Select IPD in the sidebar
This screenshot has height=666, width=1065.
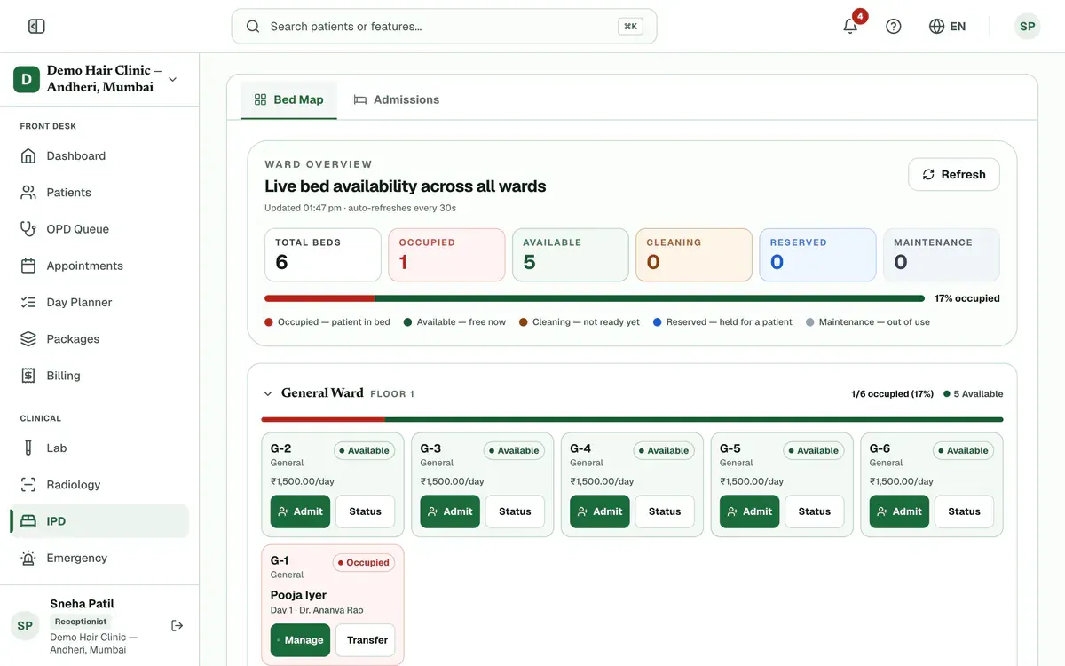99,521
